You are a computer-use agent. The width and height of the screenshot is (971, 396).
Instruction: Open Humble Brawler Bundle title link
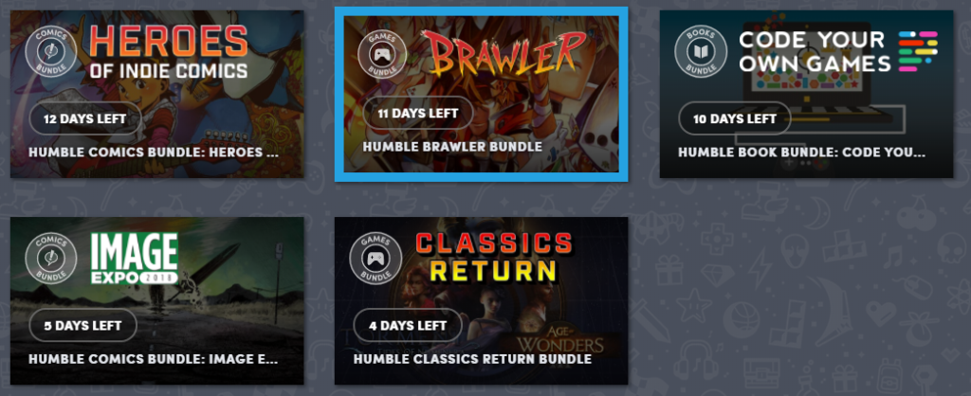click(452, 147)
